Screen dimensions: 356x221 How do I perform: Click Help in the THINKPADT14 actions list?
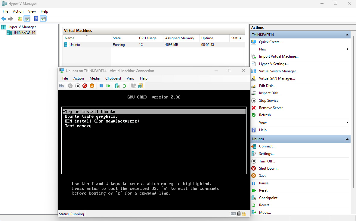click(263, 130)
